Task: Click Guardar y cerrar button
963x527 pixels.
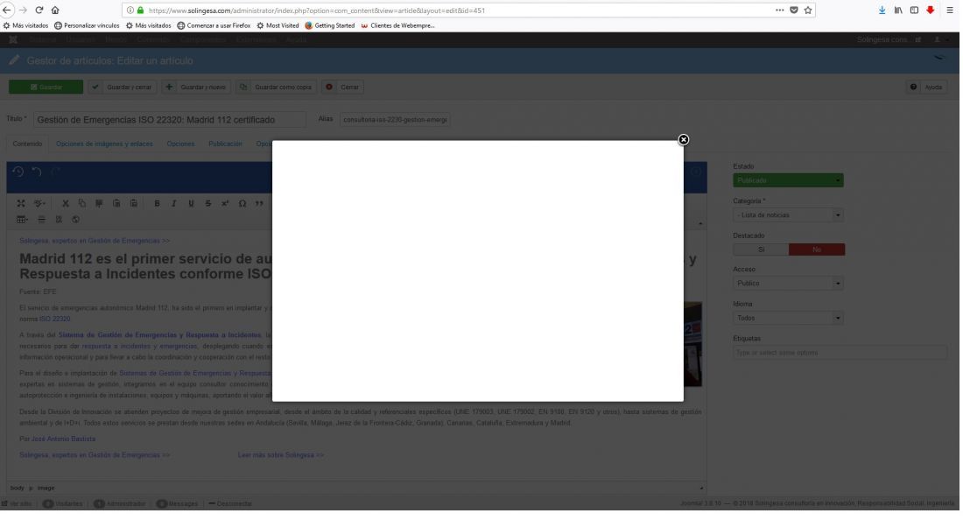Action: tap(123, 88)
